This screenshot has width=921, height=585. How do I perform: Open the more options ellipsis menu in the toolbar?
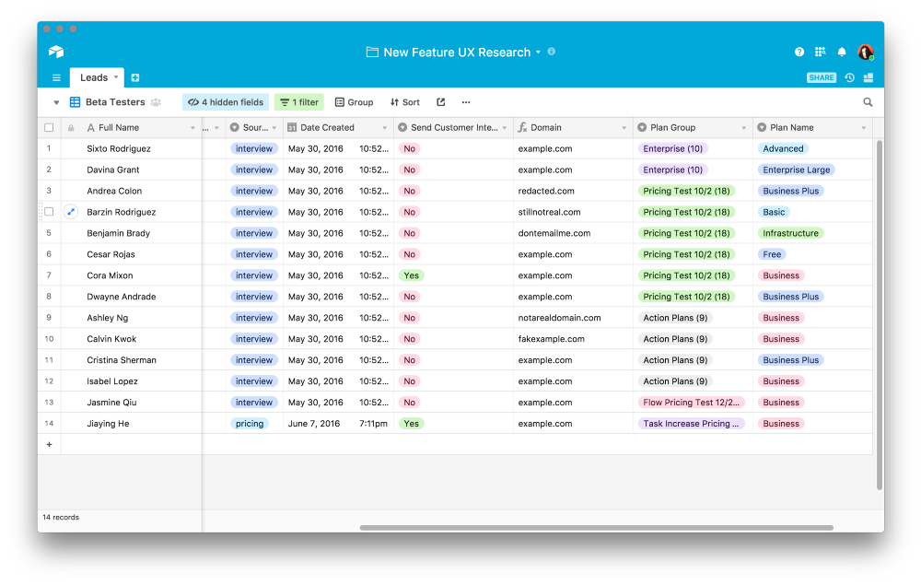click(466, 102)
